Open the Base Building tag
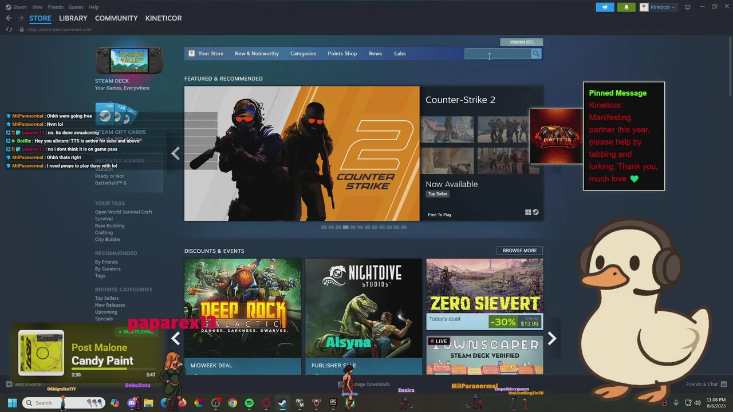733x412 pixels. (x=109, y=225)
